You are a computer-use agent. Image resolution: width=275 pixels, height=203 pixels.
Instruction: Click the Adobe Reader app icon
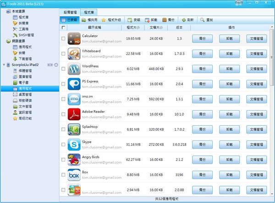point(74,114)
